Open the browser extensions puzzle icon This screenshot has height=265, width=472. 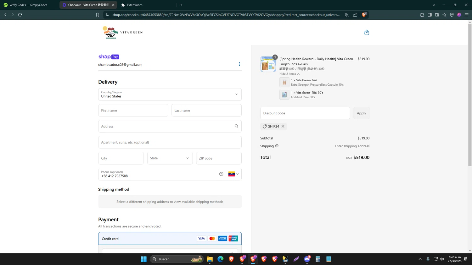click(422, 15)
